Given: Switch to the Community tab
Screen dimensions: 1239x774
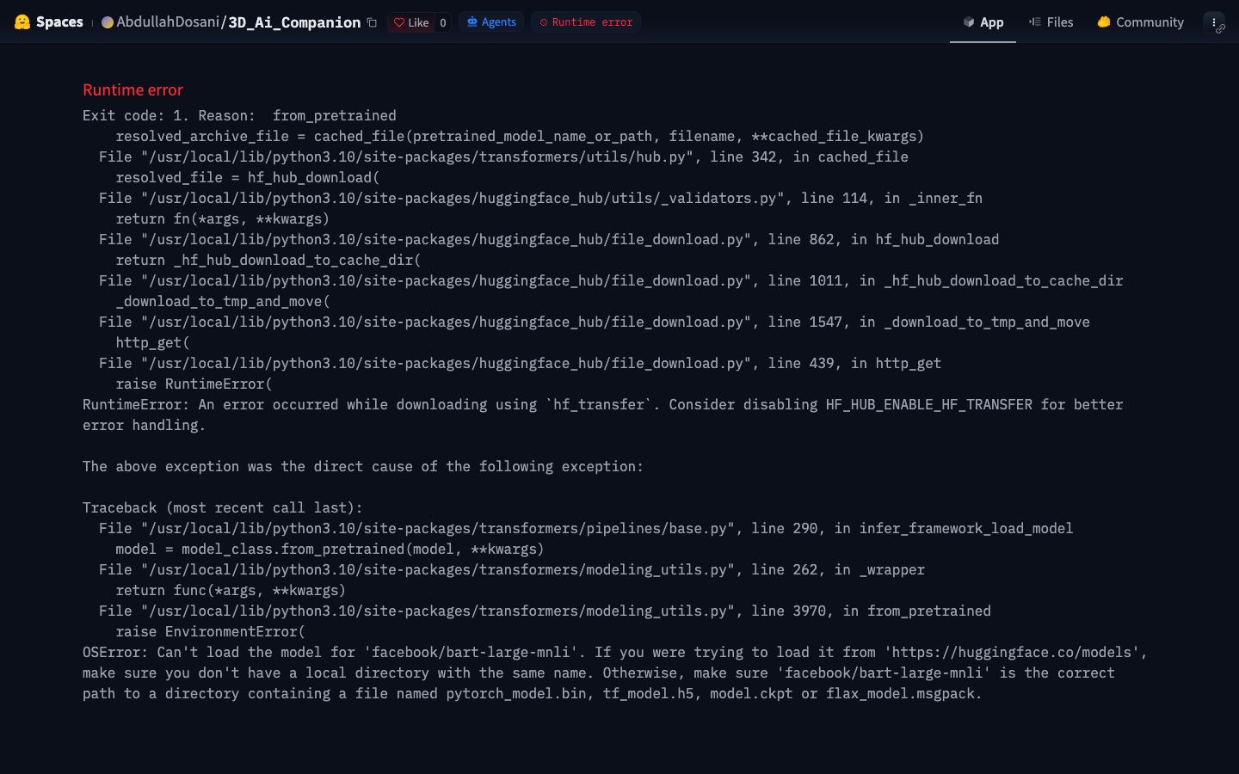Looking at the screenshot, I should pos(1140,22).
